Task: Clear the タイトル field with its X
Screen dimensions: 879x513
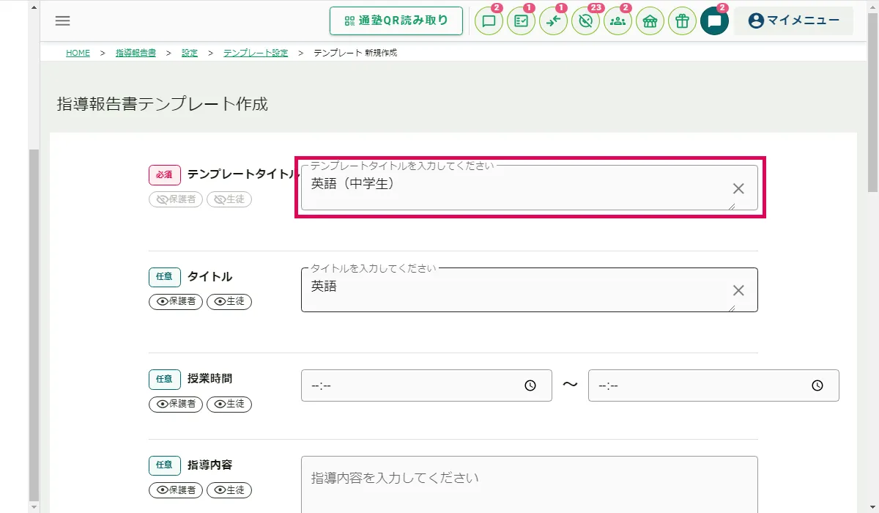Action: (x=738, y=290)
